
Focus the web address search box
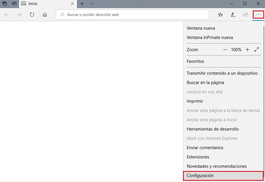(133, 15)
